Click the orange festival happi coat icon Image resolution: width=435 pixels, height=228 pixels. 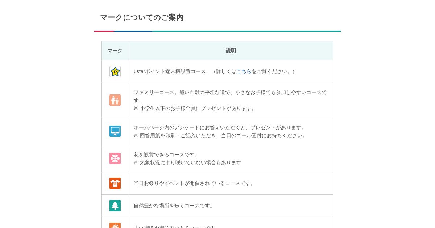pos(115,183)
